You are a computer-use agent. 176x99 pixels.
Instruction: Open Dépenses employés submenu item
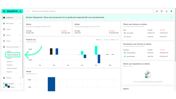pos(13,55)
